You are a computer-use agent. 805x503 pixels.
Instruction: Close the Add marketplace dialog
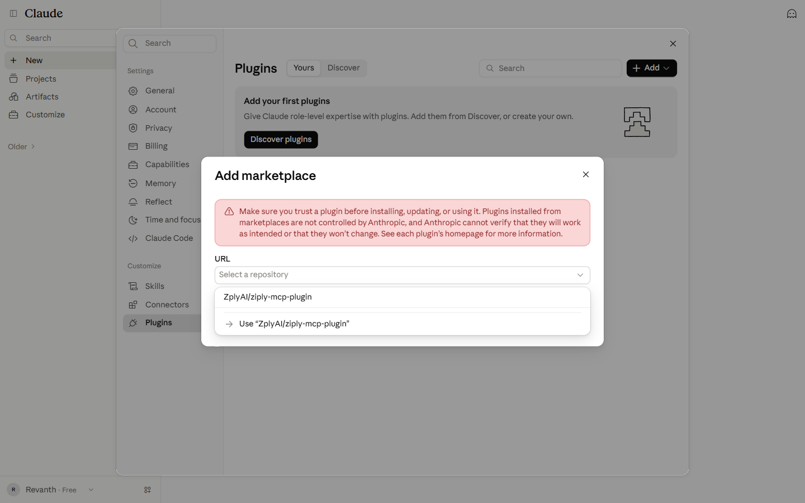(586, 174)
